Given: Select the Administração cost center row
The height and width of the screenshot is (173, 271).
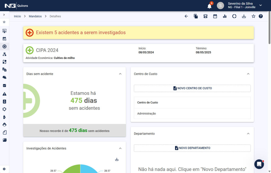Looking at the screenshot, I should (x=192, y=113).
